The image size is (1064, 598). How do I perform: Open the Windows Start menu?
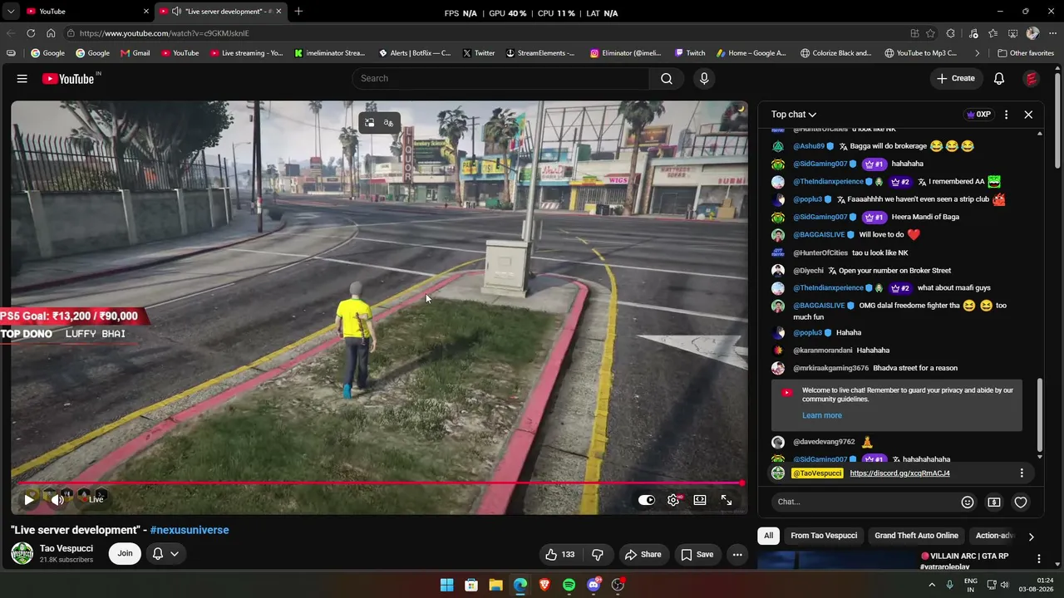[x=447, y=585]
